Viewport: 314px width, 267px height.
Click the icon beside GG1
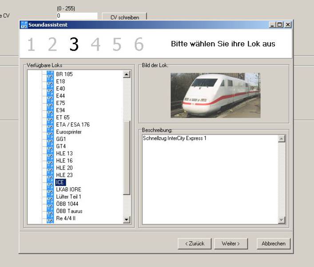tap(50, 139)
